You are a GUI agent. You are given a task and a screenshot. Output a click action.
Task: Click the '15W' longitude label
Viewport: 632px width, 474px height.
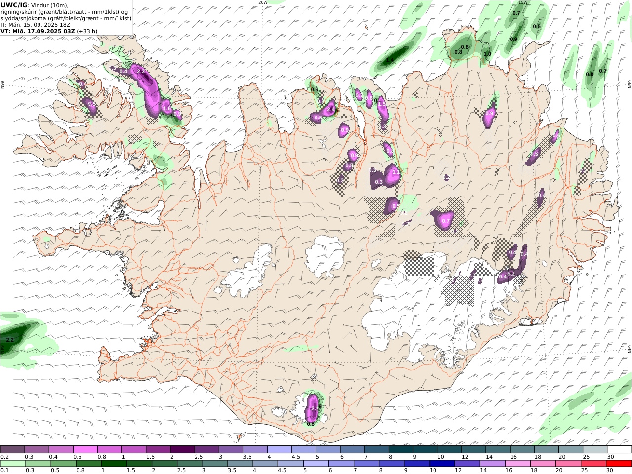(x=523, y=2)
